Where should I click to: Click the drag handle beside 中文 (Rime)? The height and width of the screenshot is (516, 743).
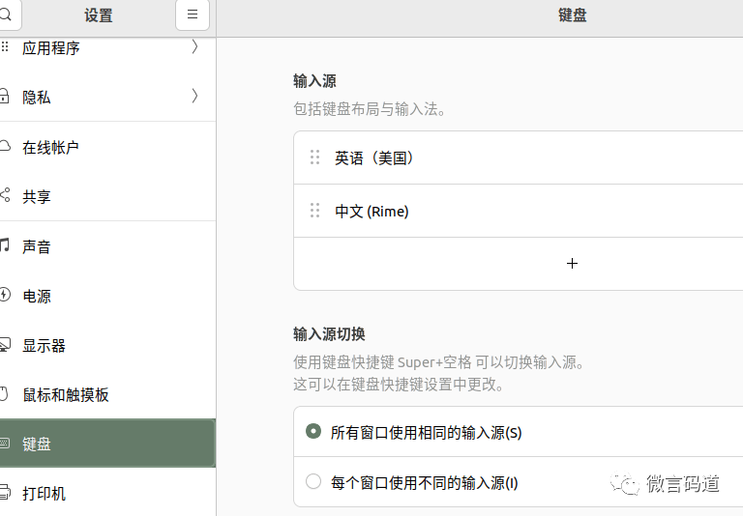coord(314,211)
